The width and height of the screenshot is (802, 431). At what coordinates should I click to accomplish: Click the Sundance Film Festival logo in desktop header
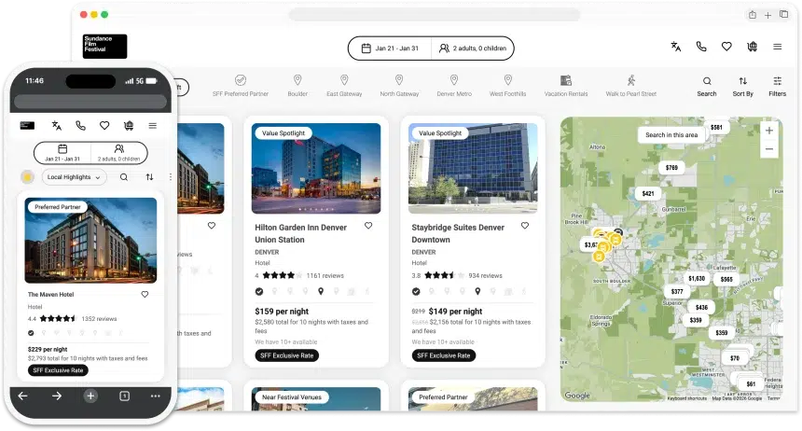104,46
